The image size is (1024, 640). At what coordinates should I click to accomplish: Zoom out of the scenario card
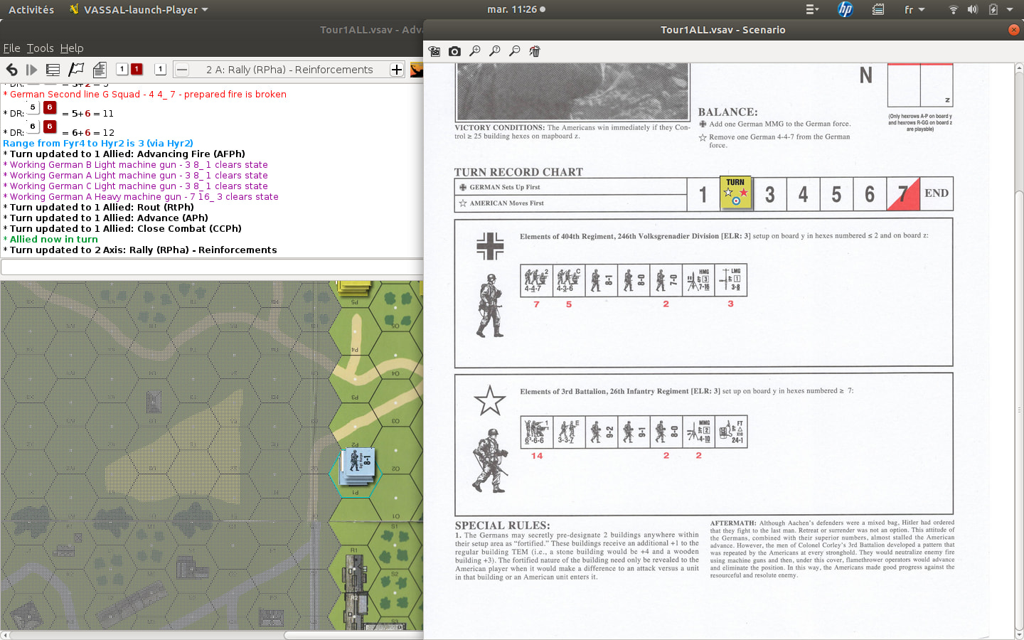[515, 51]
